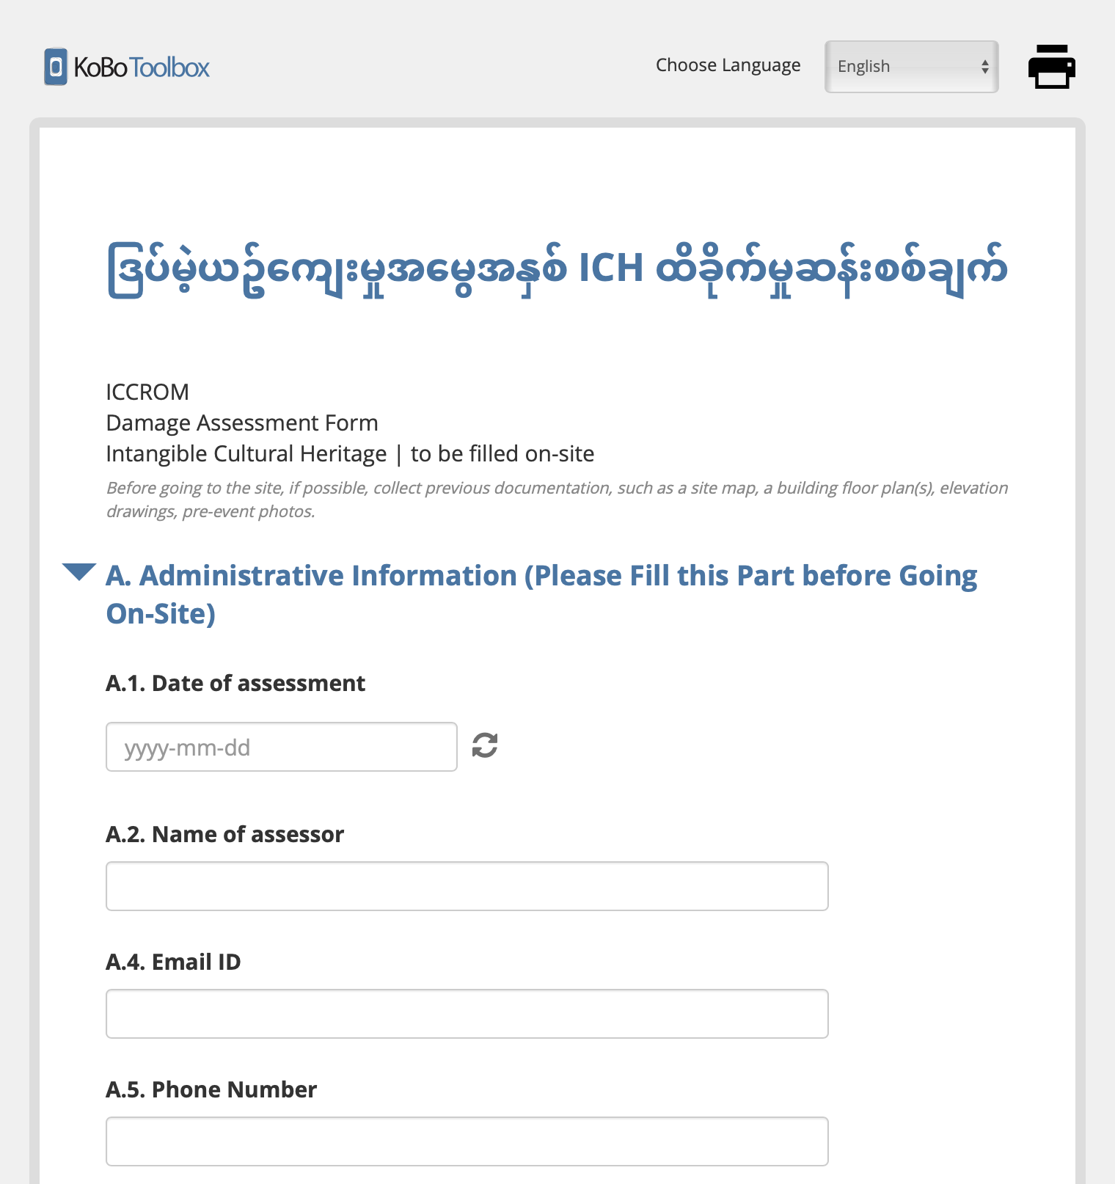Focus the yyyy-mm-dd date field
1115x1184 pixels.
[x=282, y=747]
